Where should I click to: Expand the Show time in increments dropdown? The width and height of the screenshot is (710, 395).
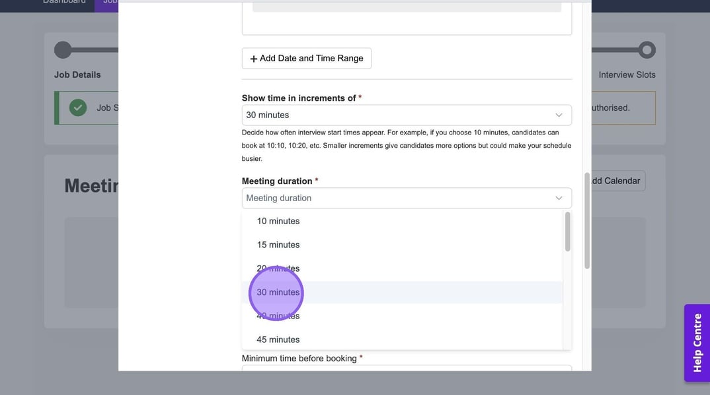[406, 115]
